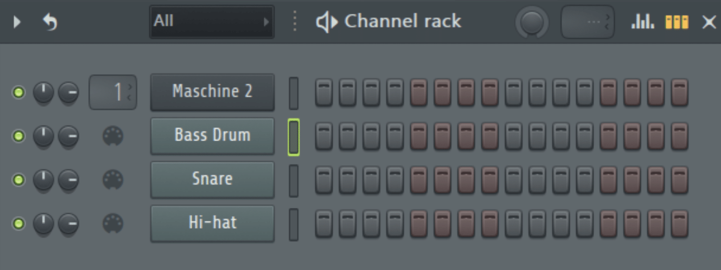Enable step 1 on Maschine 2 row
Screen dimensions: 721x270
[x=324, y=92]
